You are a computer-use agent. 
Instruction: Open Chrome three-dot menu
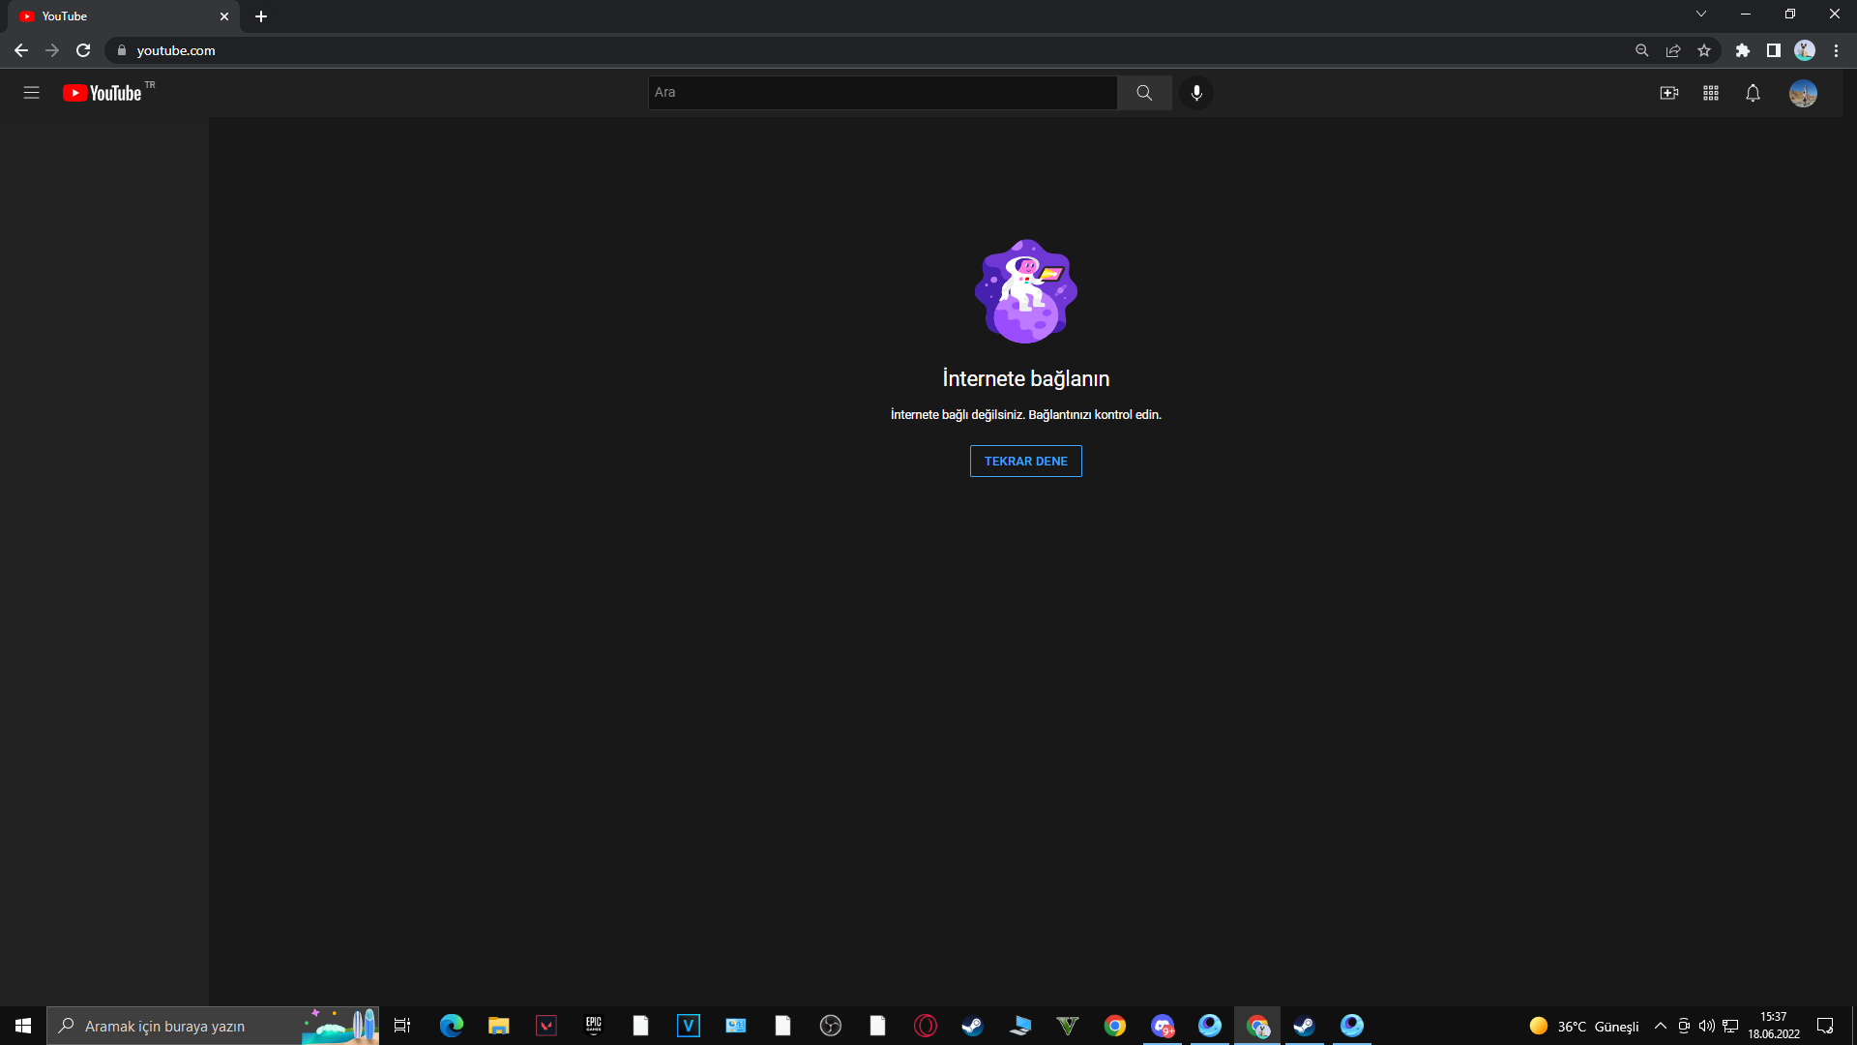(x=1836, y=50)
